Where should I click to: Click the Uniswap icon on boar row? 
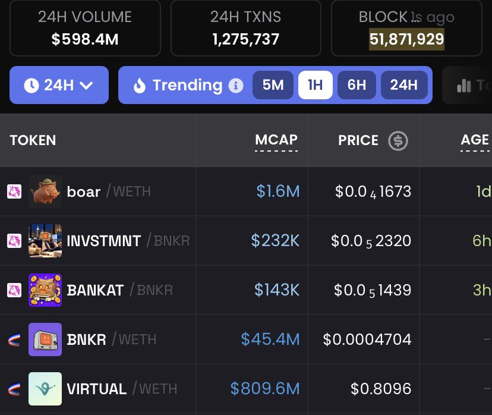coord(14,191)
